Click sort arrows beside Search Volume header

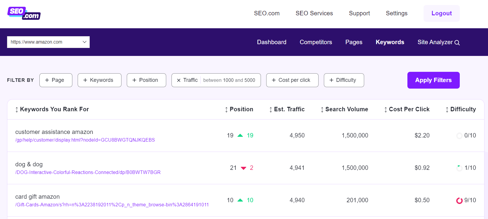coord(322,109)
